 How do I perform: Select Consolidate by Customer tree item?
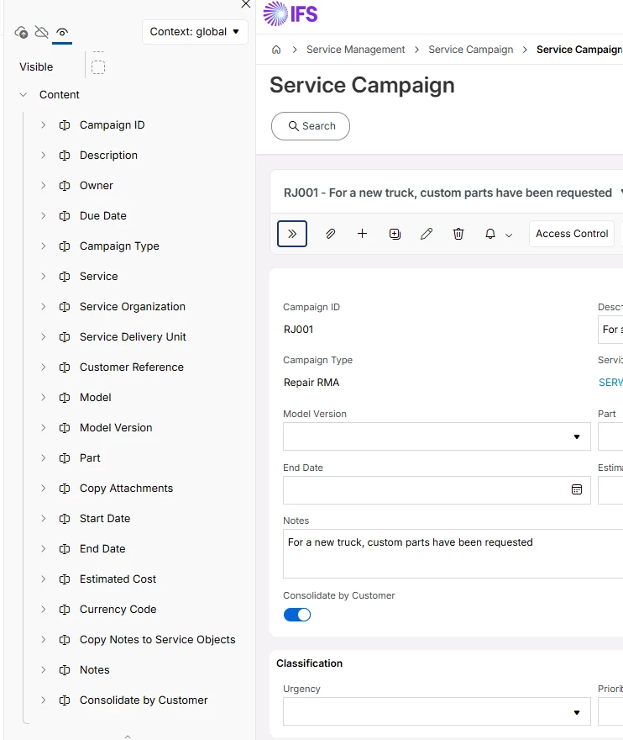pos(144,700)
